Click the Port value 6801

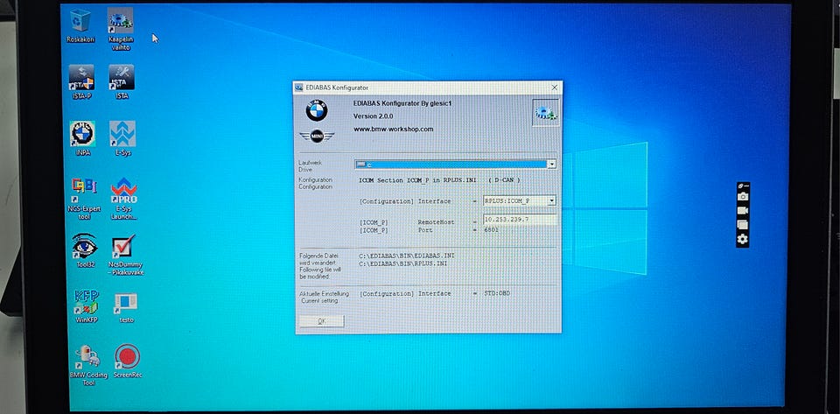pos(491,230)
